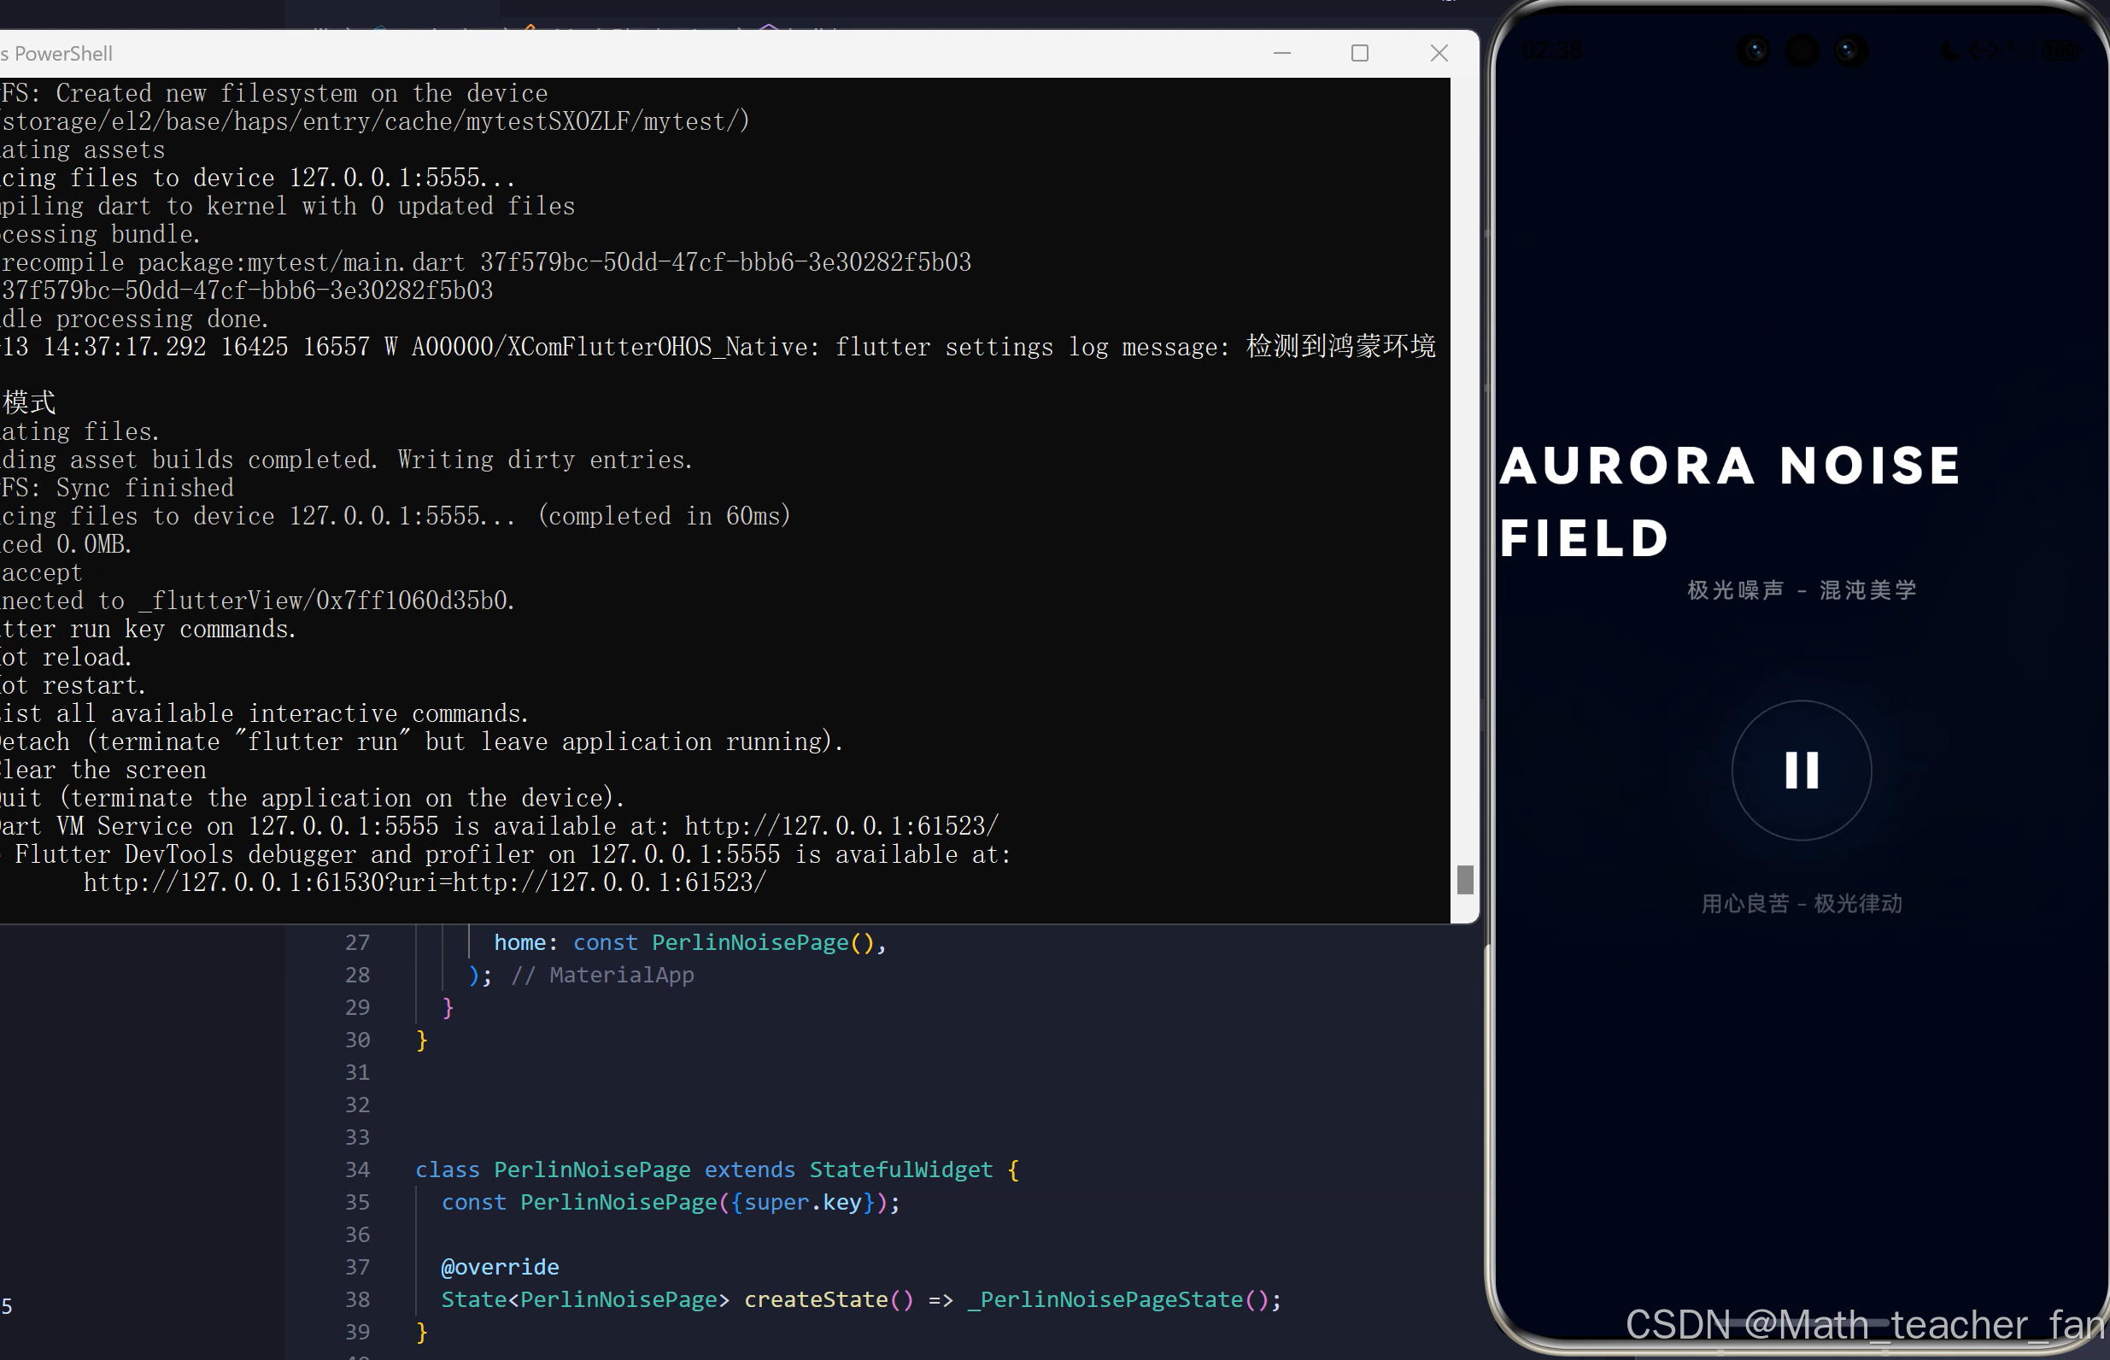
Task: Maximize the PowerShell window
Action: [1360, 53]
